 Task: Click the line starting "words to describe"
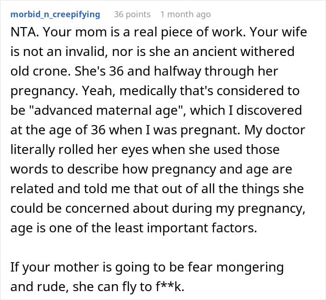[151, 169]
